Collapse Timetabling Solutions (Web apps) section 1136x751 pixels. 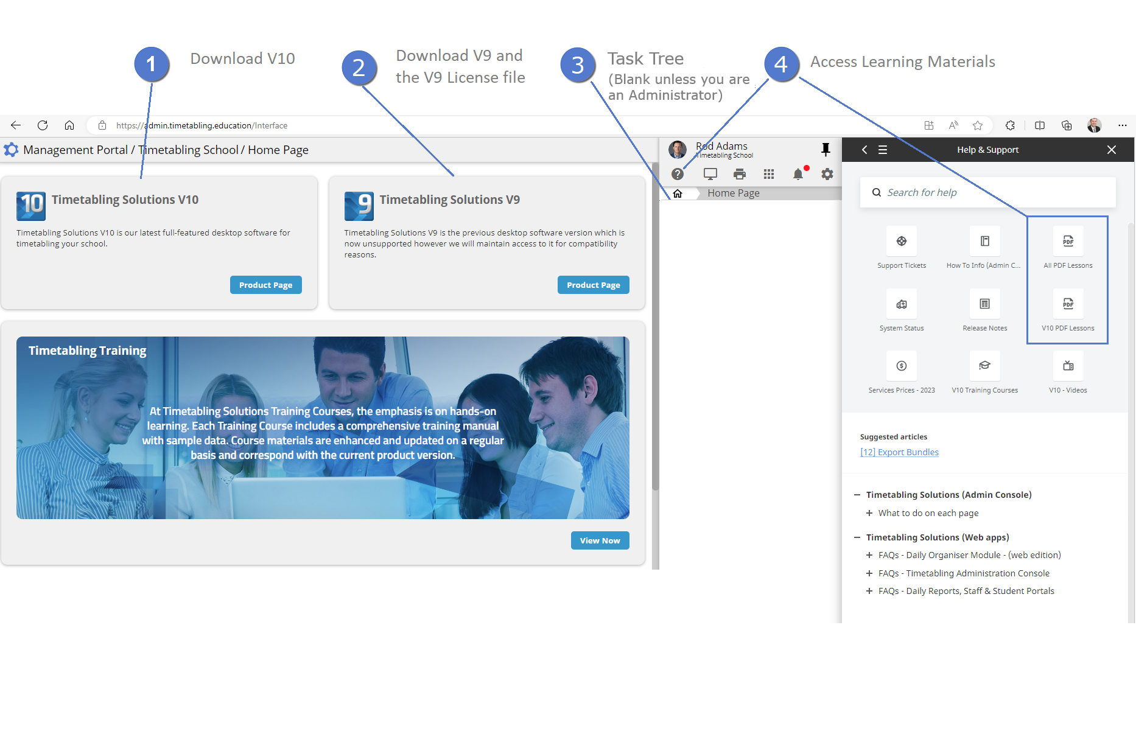click(857, 537)
